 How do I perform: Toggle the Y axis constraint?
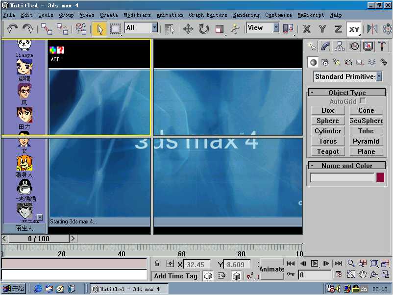tap(322, 29)
